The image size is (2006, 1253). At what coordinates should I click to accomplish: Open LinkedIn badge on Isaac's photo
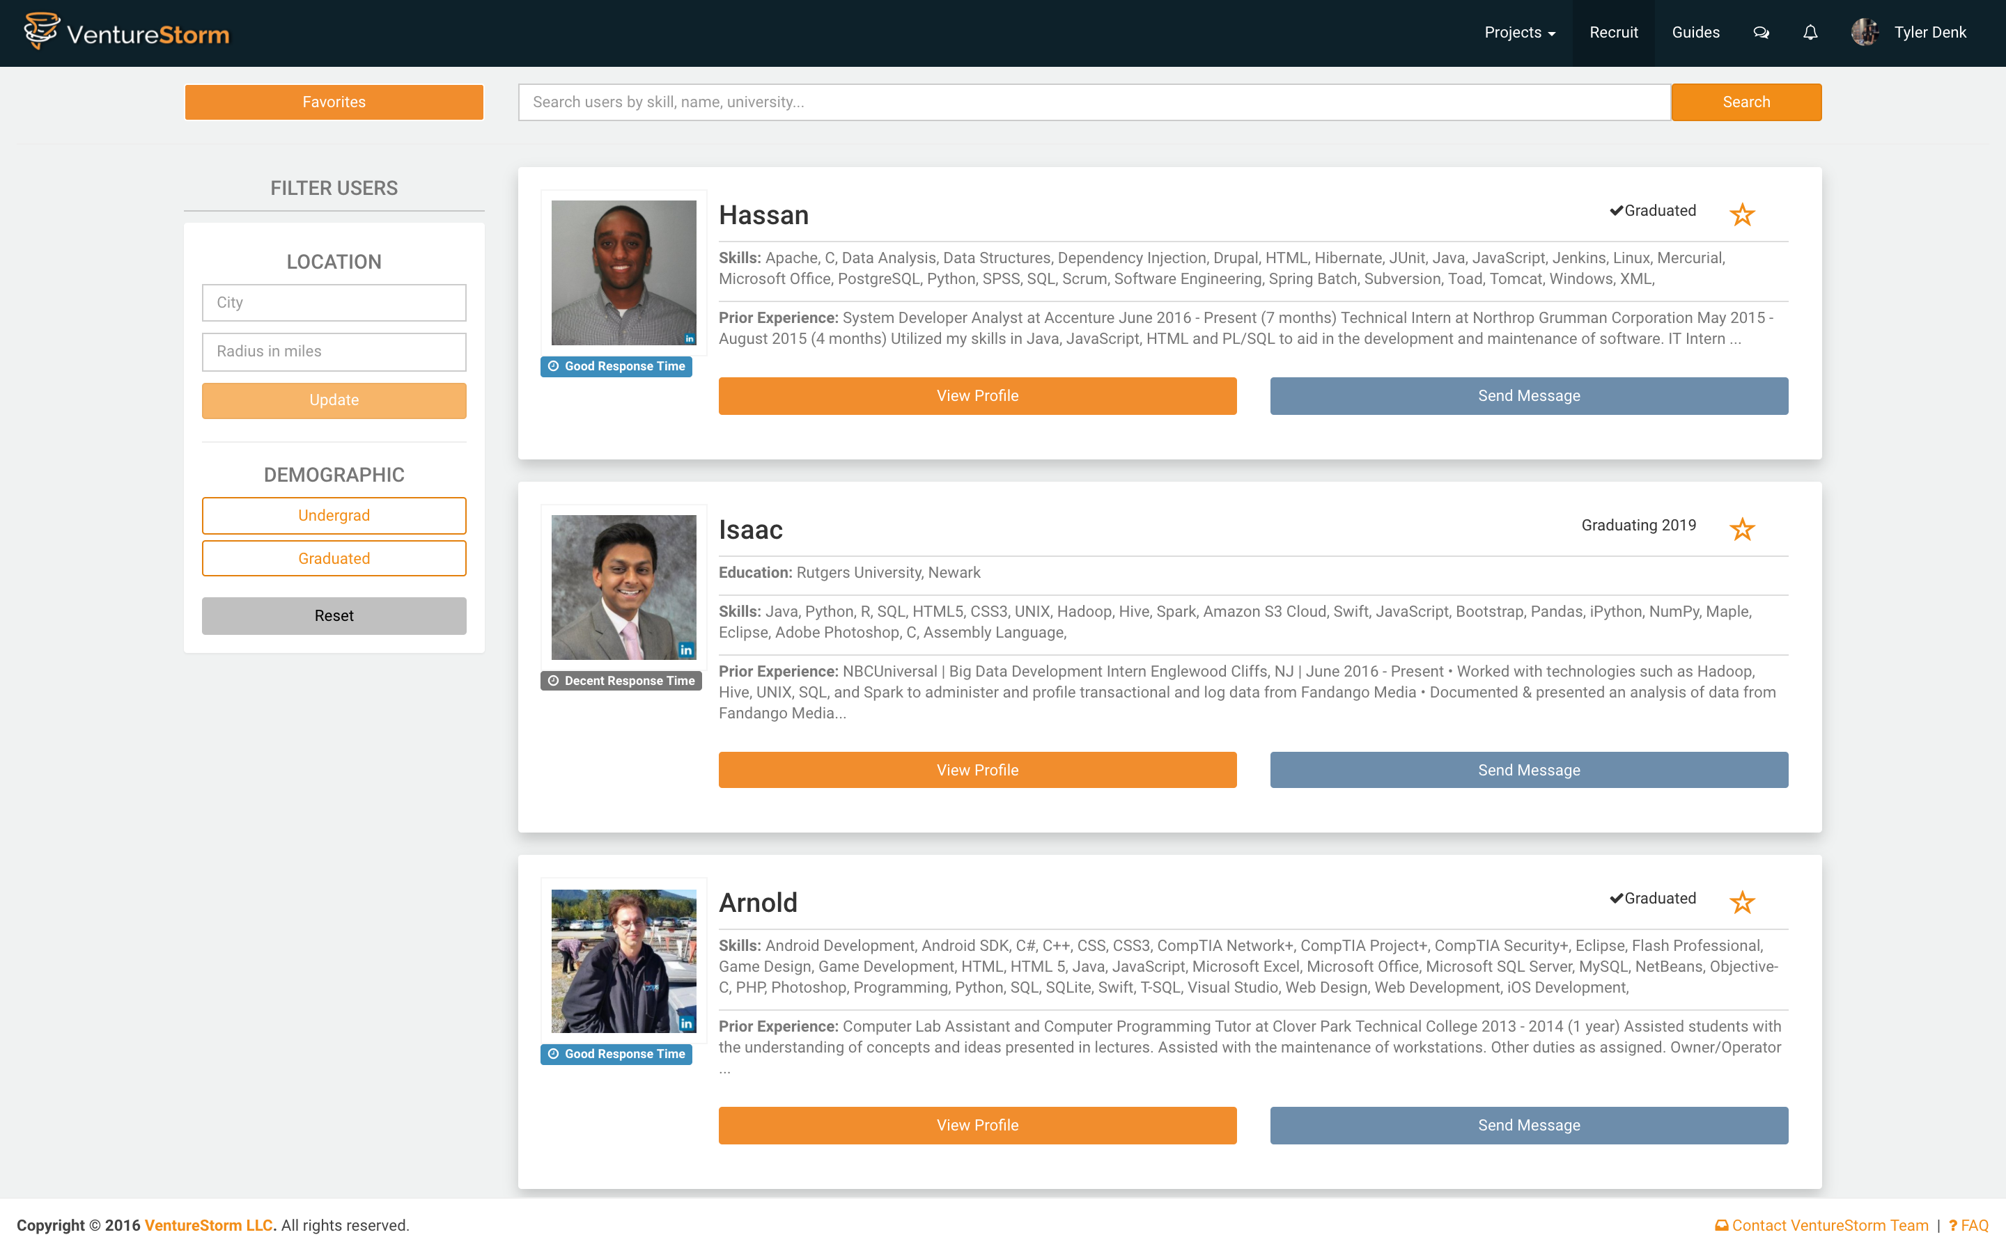[686, 649]
